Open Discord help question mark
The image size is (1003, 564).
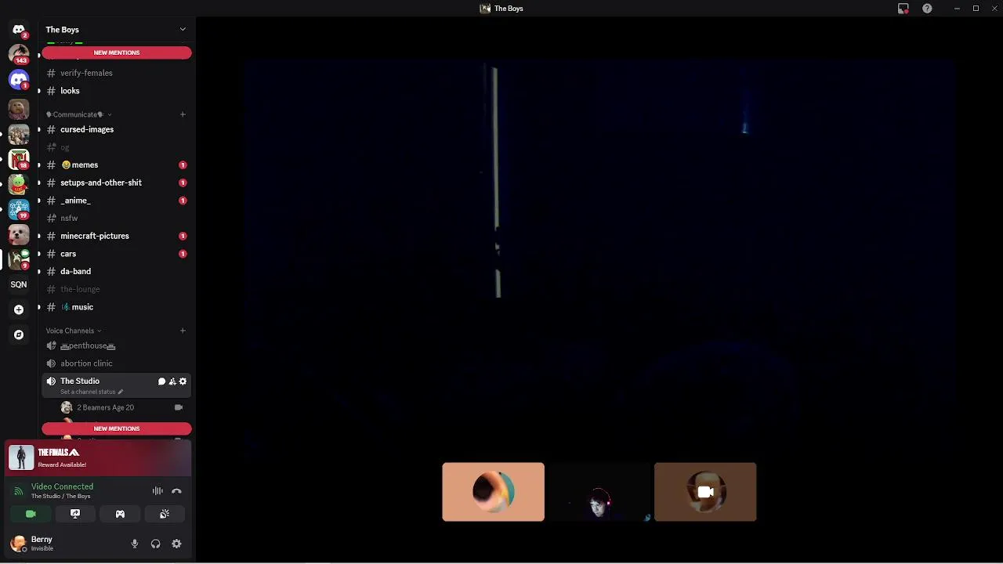927,9
